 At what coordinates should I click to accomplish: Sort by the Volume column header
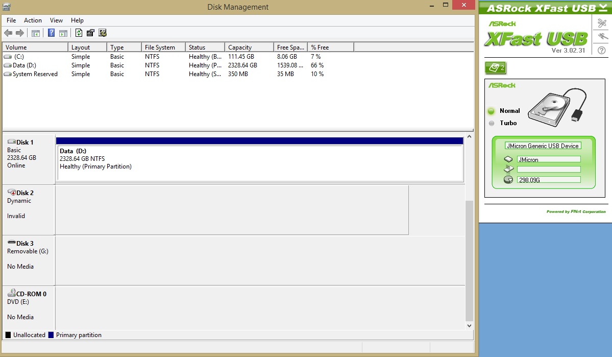[35, 47]
